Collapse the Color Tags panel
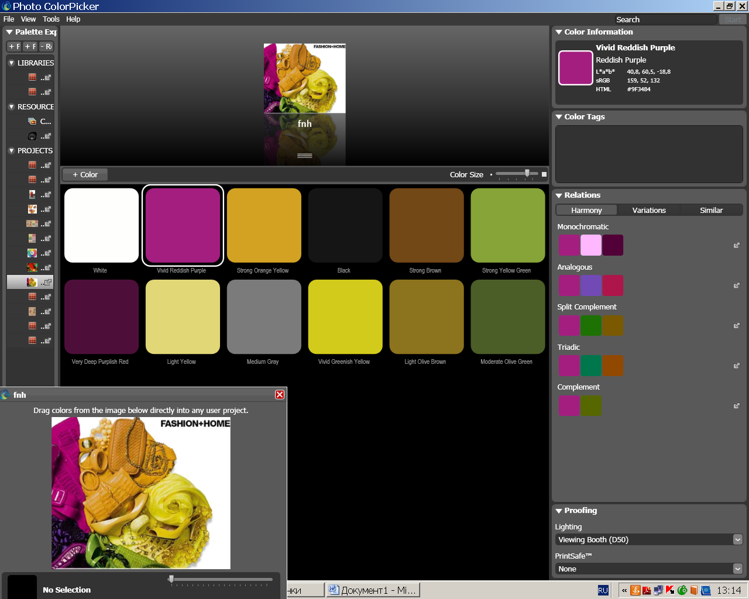The height and width of the screenshot is (599, 749). pyautogui.click(x=559, y=117)
